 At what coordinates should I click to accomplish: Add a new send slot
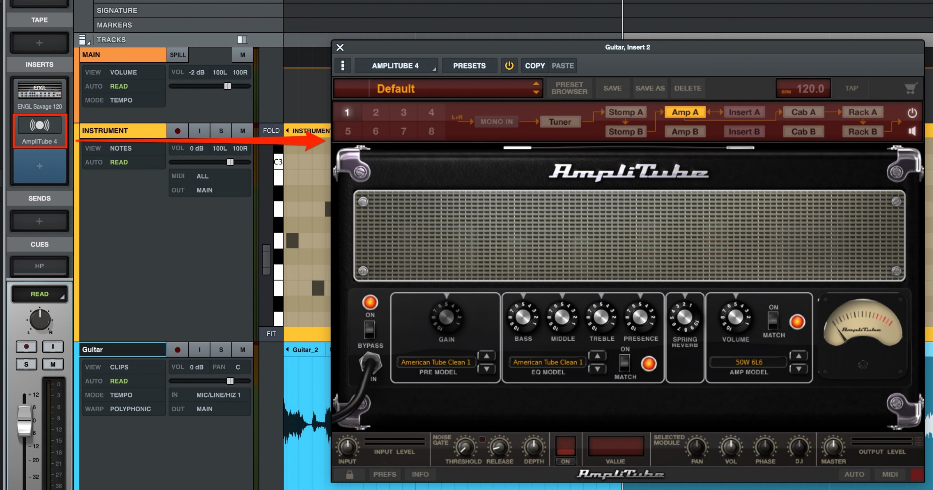click(39, 221)
